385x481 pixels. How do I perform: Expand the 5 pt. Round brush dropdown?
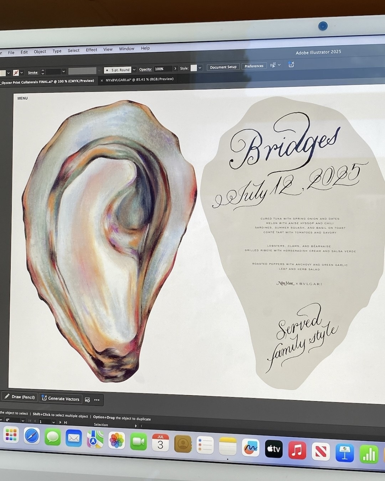(134, 70)
